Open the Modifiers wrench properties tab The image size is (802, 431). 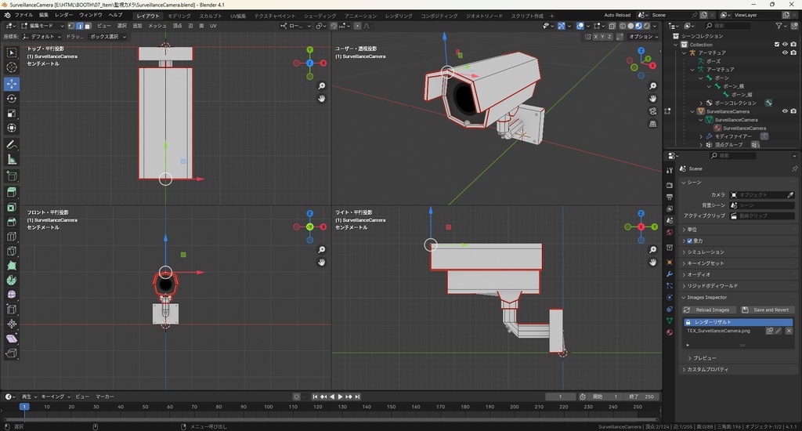click(x=670, y=274)
